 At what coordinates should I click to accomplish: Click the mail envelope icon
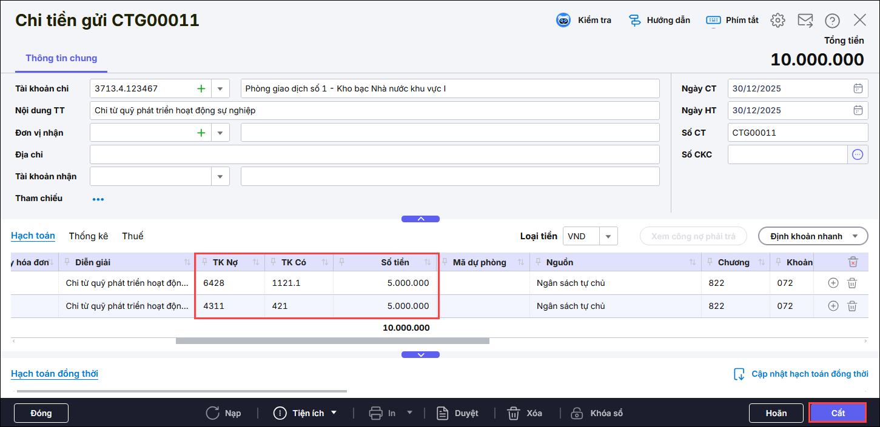point(805,20)
